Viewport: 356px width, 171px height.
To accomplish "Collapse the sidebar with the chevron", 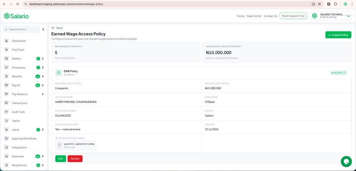I will coord(43,29).
